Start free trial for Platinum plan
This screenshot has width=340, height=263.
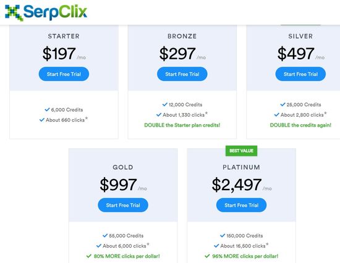pyautogui.click(x=241, y=205)
